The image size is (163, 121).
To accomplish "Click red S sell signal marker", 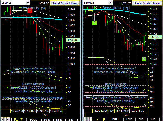I will (30, 10).
